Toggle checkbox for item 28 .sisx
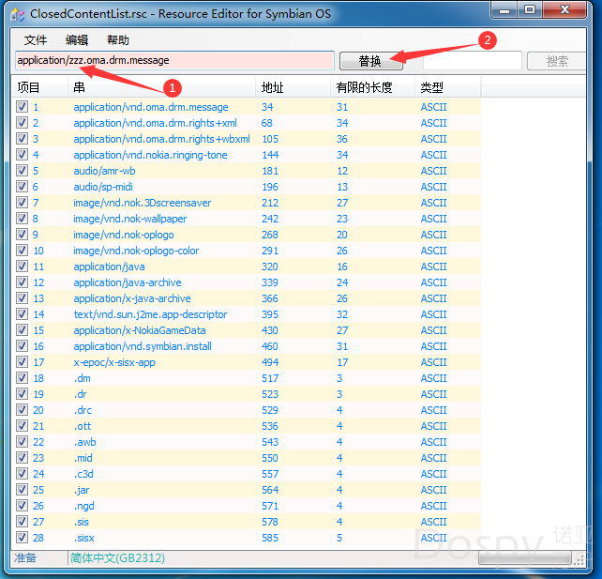602x579 pixels. click(x=22, y=537)
